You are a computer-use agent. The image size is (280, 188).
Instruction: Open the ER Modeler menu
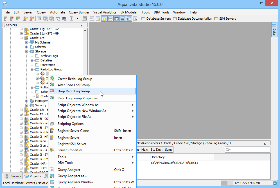coord(129,12)
